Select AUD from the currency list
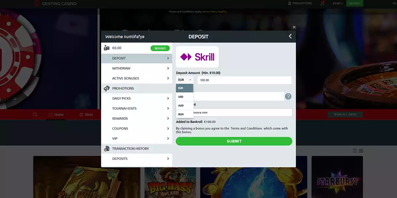The image size is (397, 198). pos(185,106)
